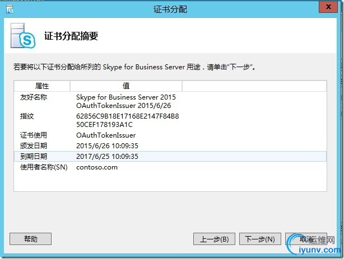Click the contoso.com subject name value
This screenshot has width=344, height=259.
(x=97, y=167)
